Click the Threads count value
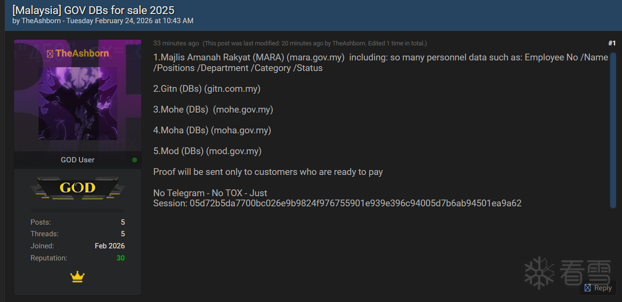Image resolution: width=622 pixels, height=302 pixels. click(122, 234)
